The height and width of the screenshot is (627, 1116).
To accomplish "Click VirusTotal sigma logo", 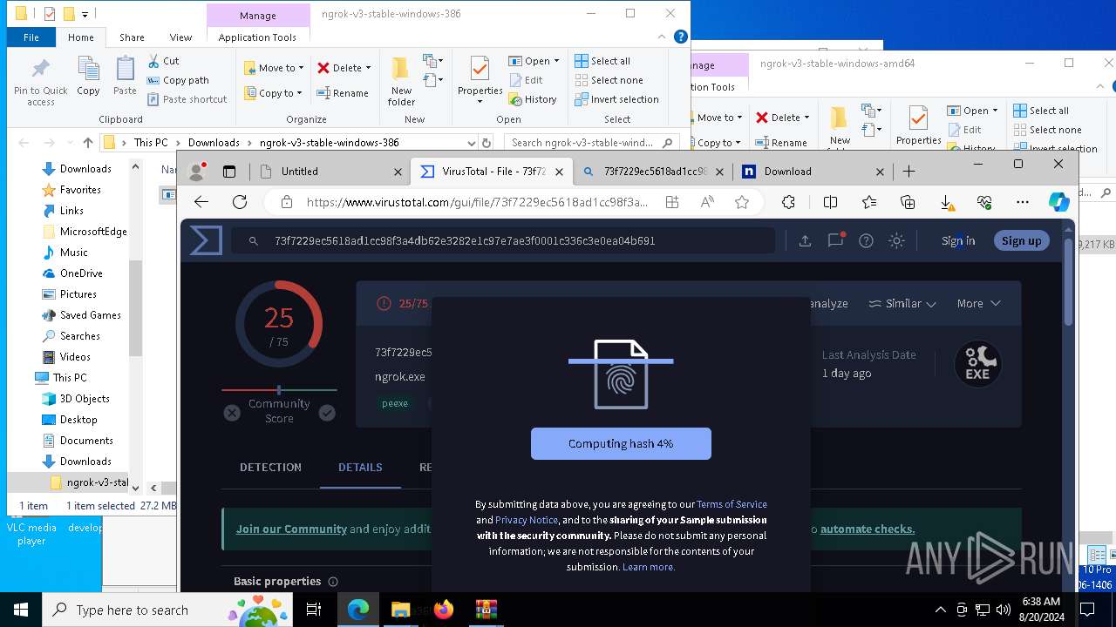I will [x=206, y=241].
